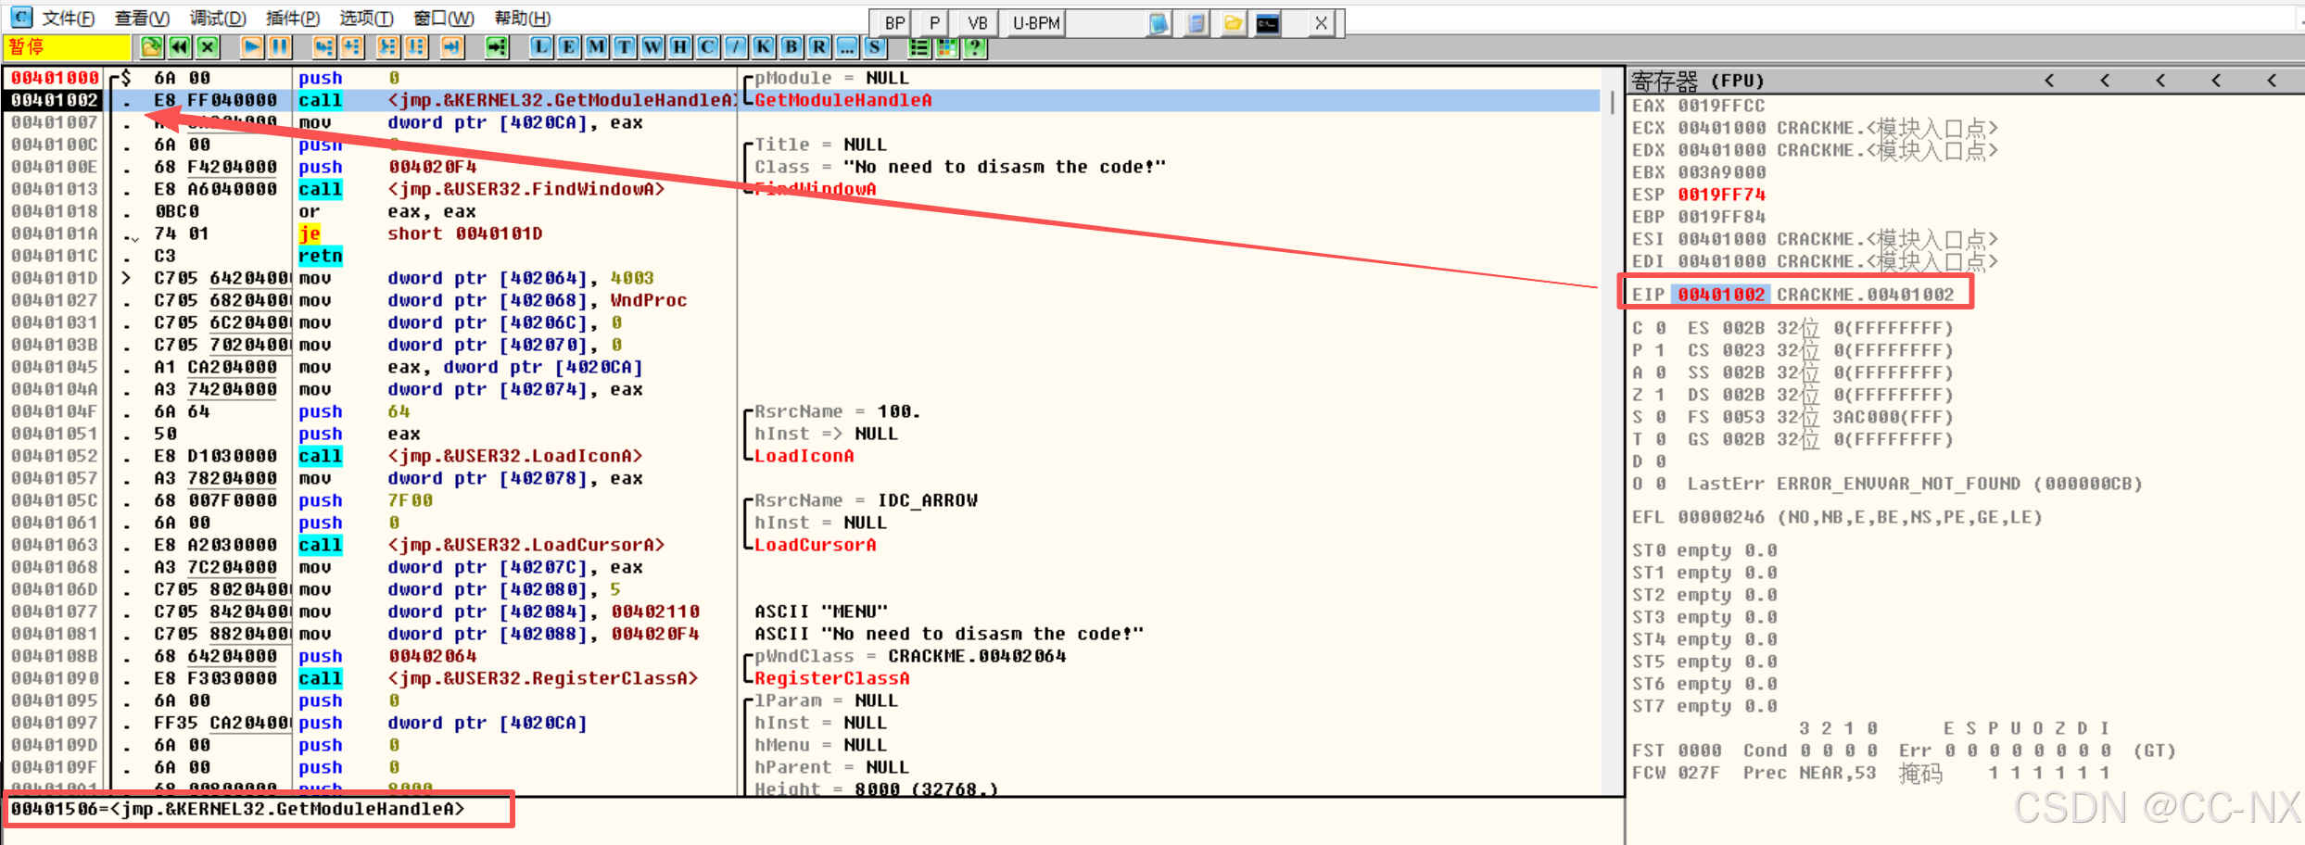Restart the program with the rewind icon

click(180, 46)
